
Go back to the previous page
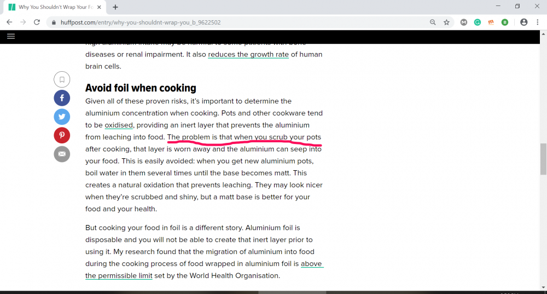pos(9,22)
